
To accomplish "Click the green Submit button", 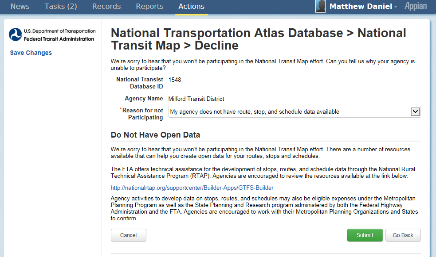I will pos(365,235).
